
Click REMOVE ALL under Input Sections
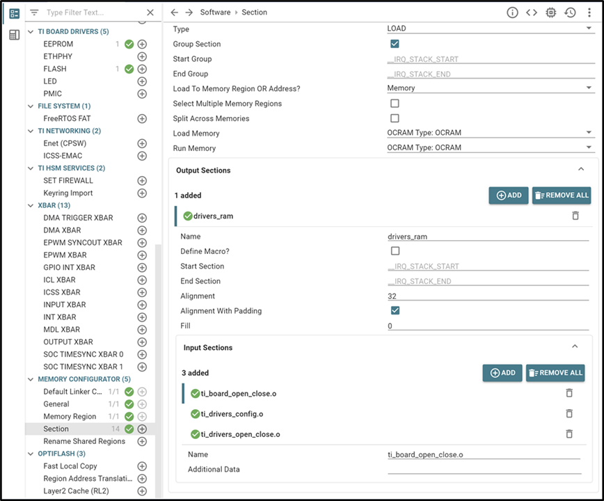tap(555, 373)
